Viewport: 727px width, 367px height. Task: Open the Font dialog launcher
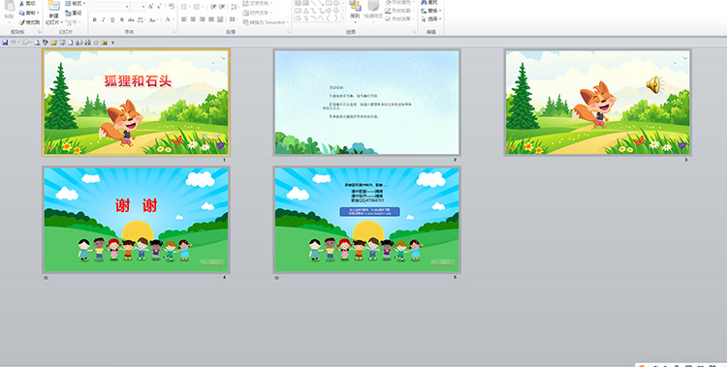(174, 32)
